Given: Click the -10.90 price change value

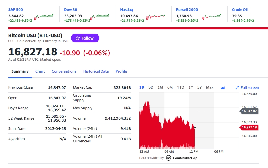Looking at the screenshot, I should pyautogui.click(x=70, y=53).
